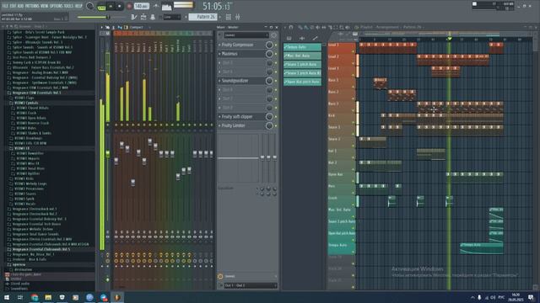Open the mixer options arrow menu
This screenshot has height=303, width=540.
101,27
